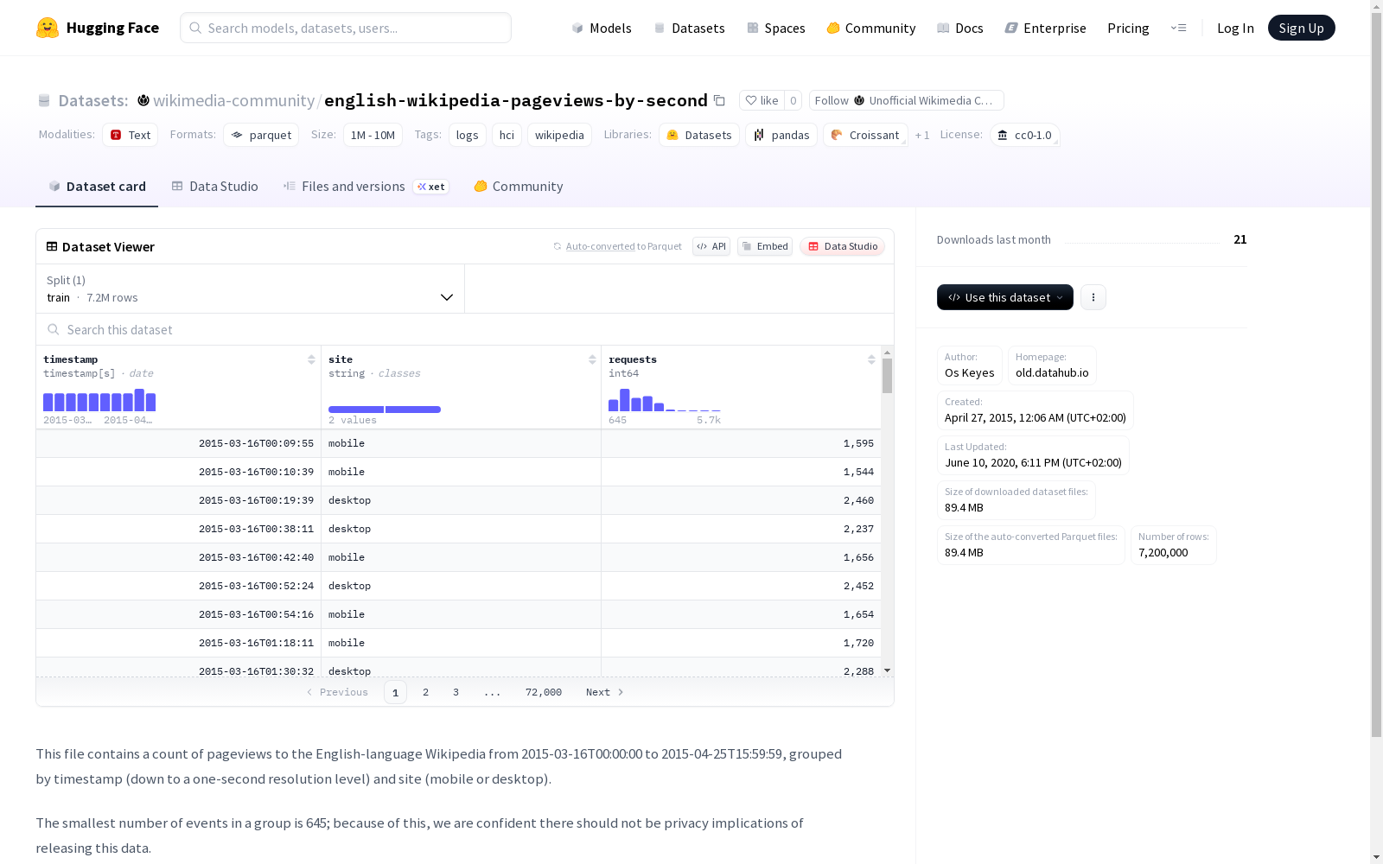Go to Models in the navigation
1383x864 pixels.
(602, 28)
